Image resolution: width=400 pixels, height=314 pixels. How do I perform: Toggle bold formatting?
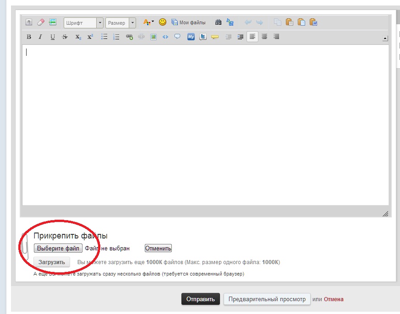click(x=29, y=37)
